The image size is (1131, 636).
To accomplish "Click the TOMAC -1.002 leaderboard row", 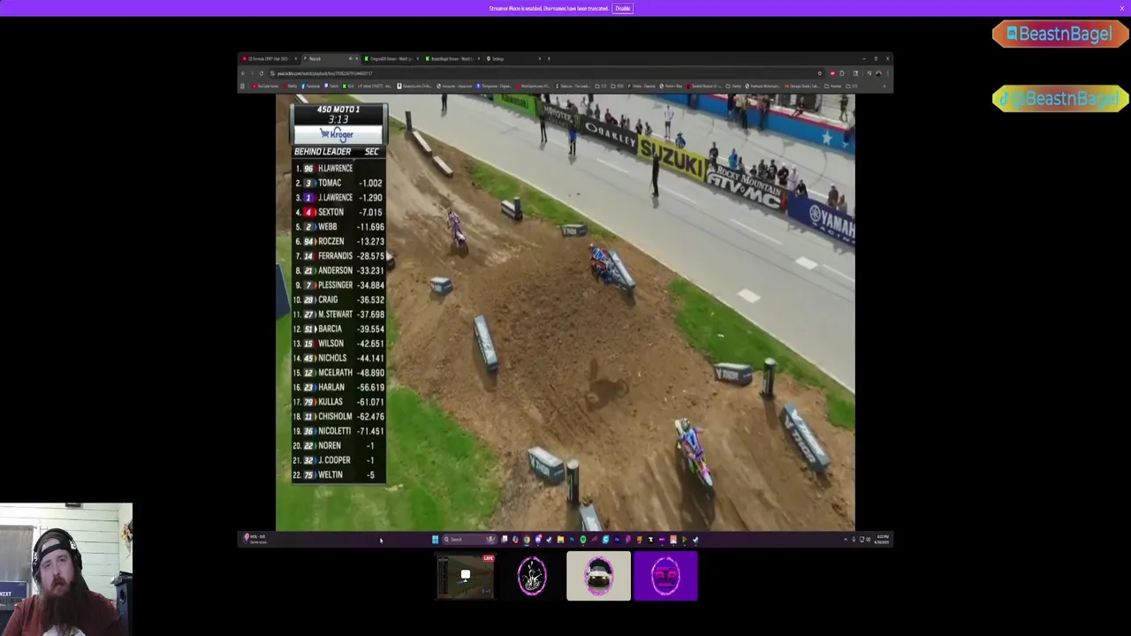I will coord(338,183).
